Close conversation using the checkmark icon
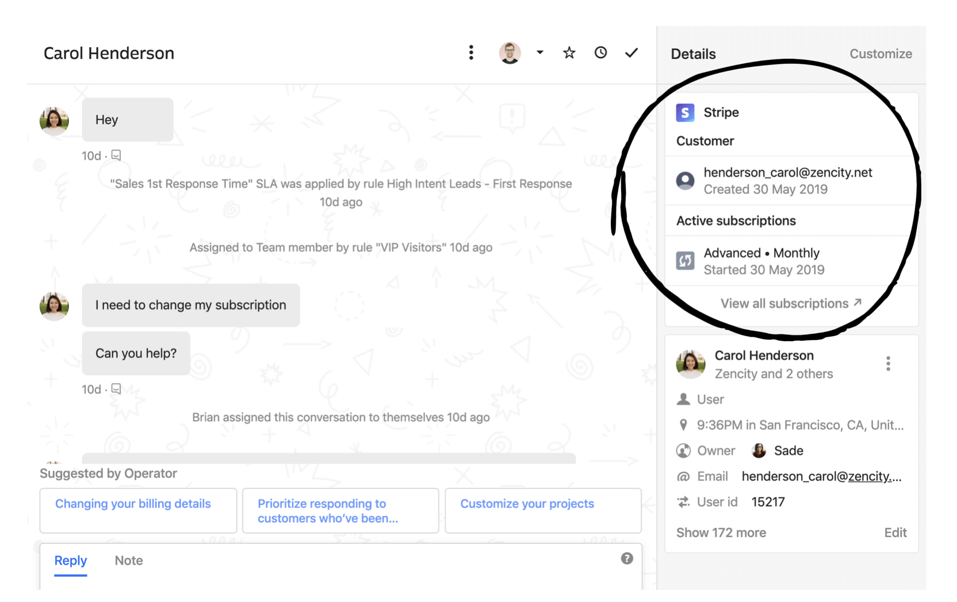957x602 pixels. [631, 53]
